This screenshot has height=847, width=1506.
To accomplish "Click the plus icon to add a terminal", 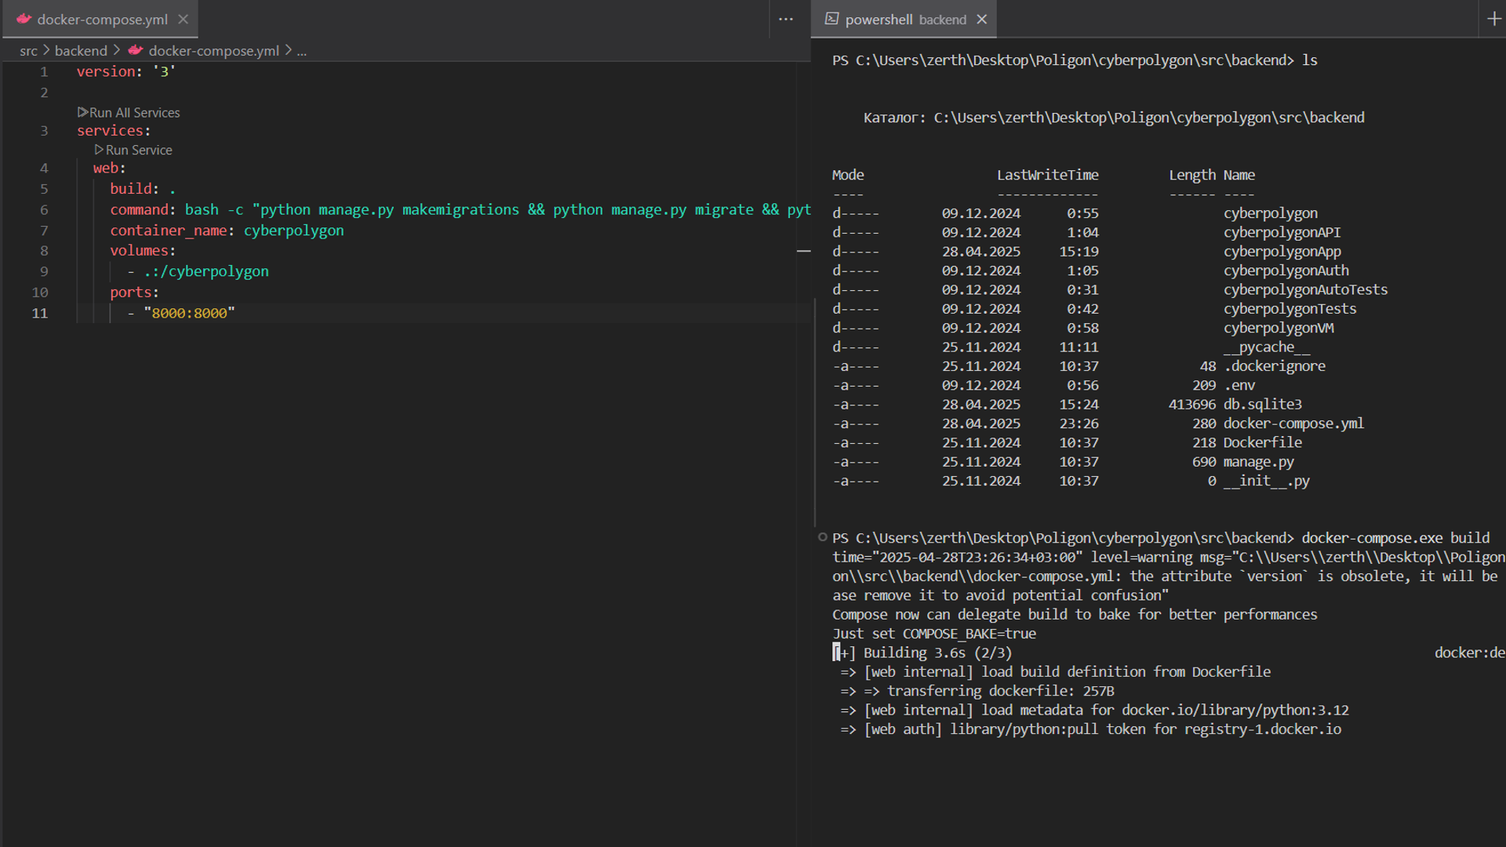I will point(1494,19).
